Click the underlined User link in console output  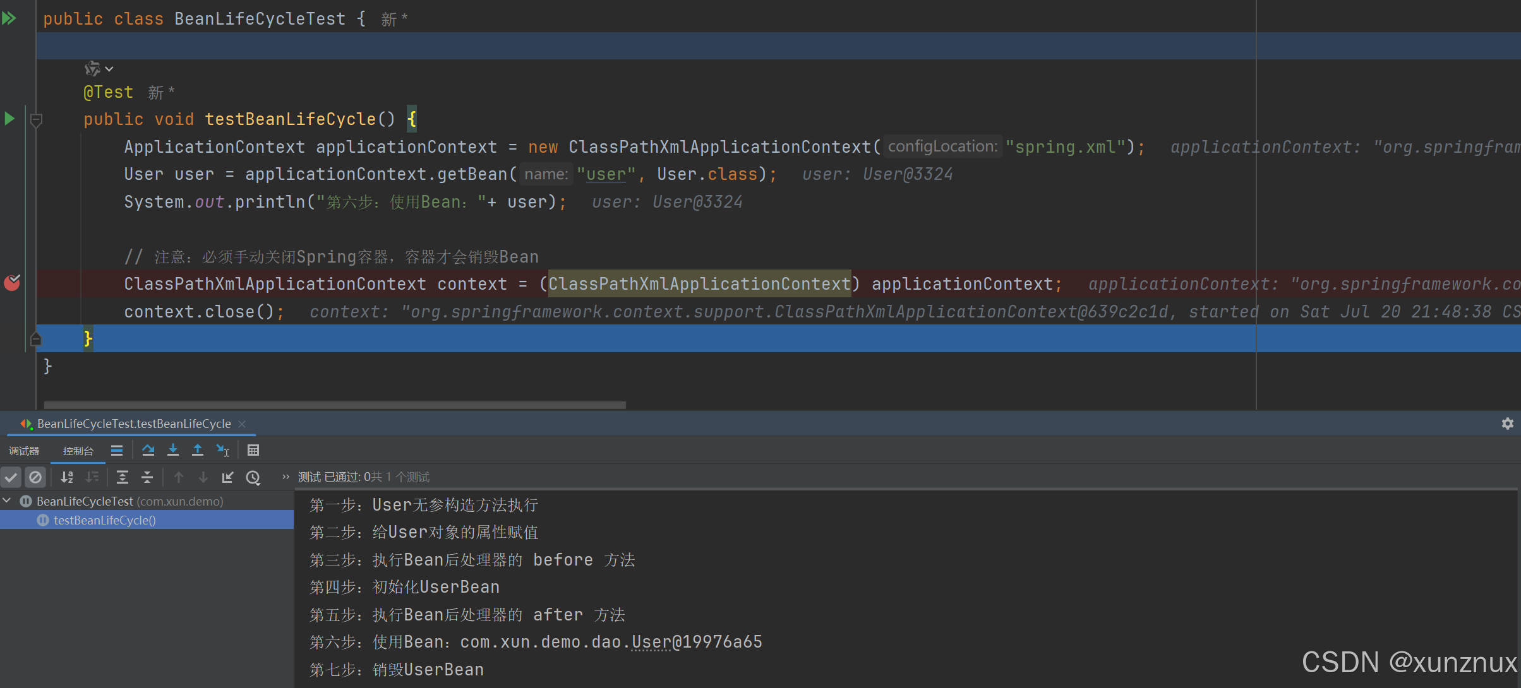click(x=651, y=642)
